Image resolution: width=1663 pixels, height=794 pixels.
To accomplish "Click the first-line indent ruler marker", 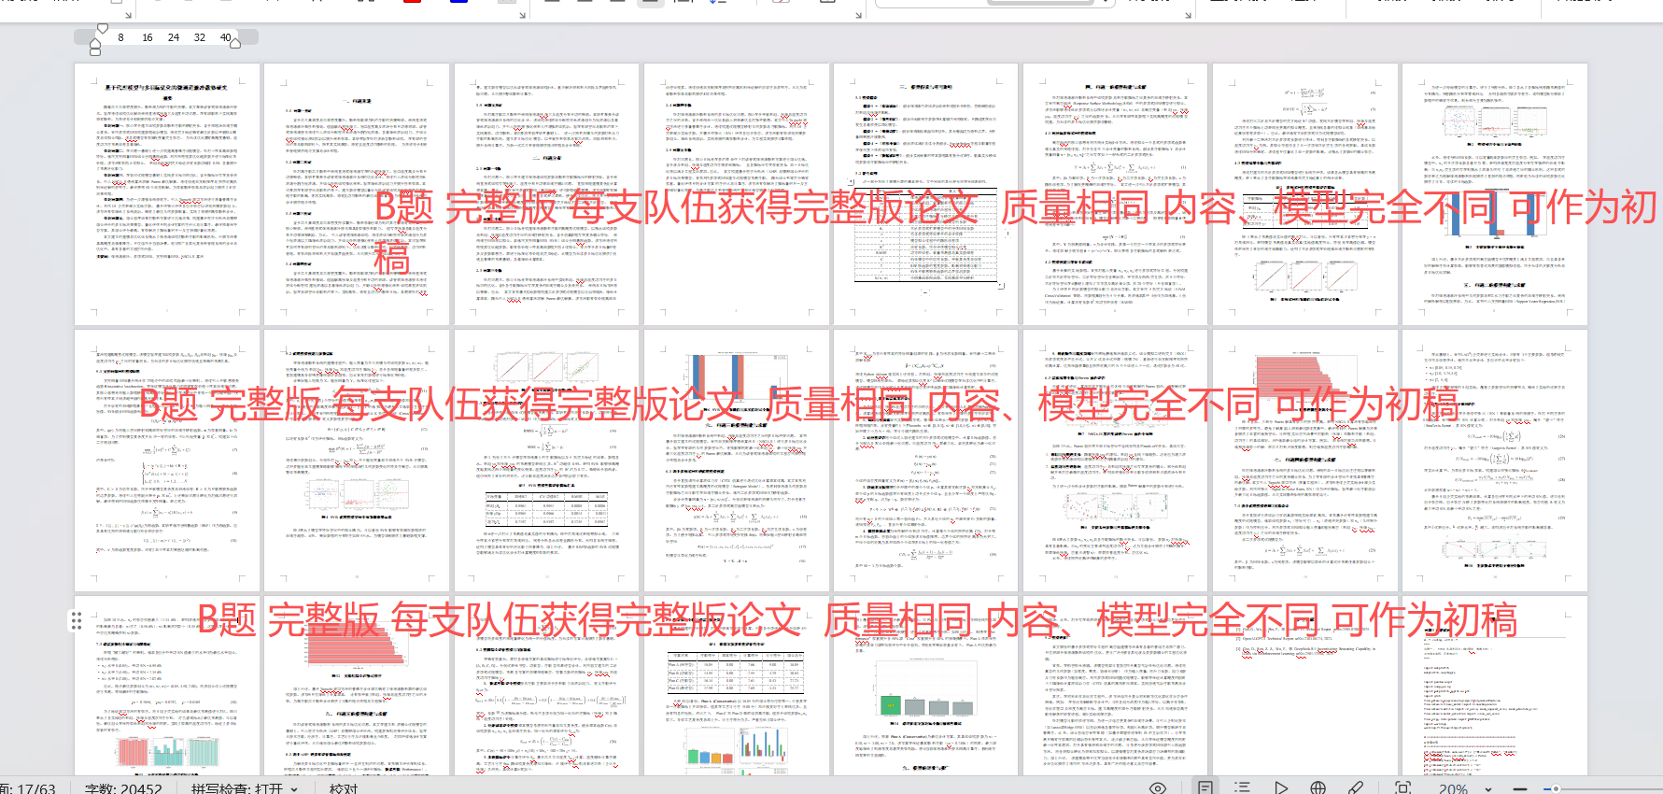I will (103, 29).
